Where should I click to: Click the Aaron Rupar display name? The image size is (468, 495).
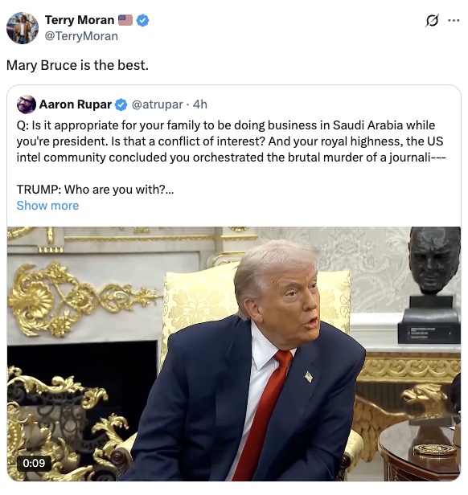point(76,104)
